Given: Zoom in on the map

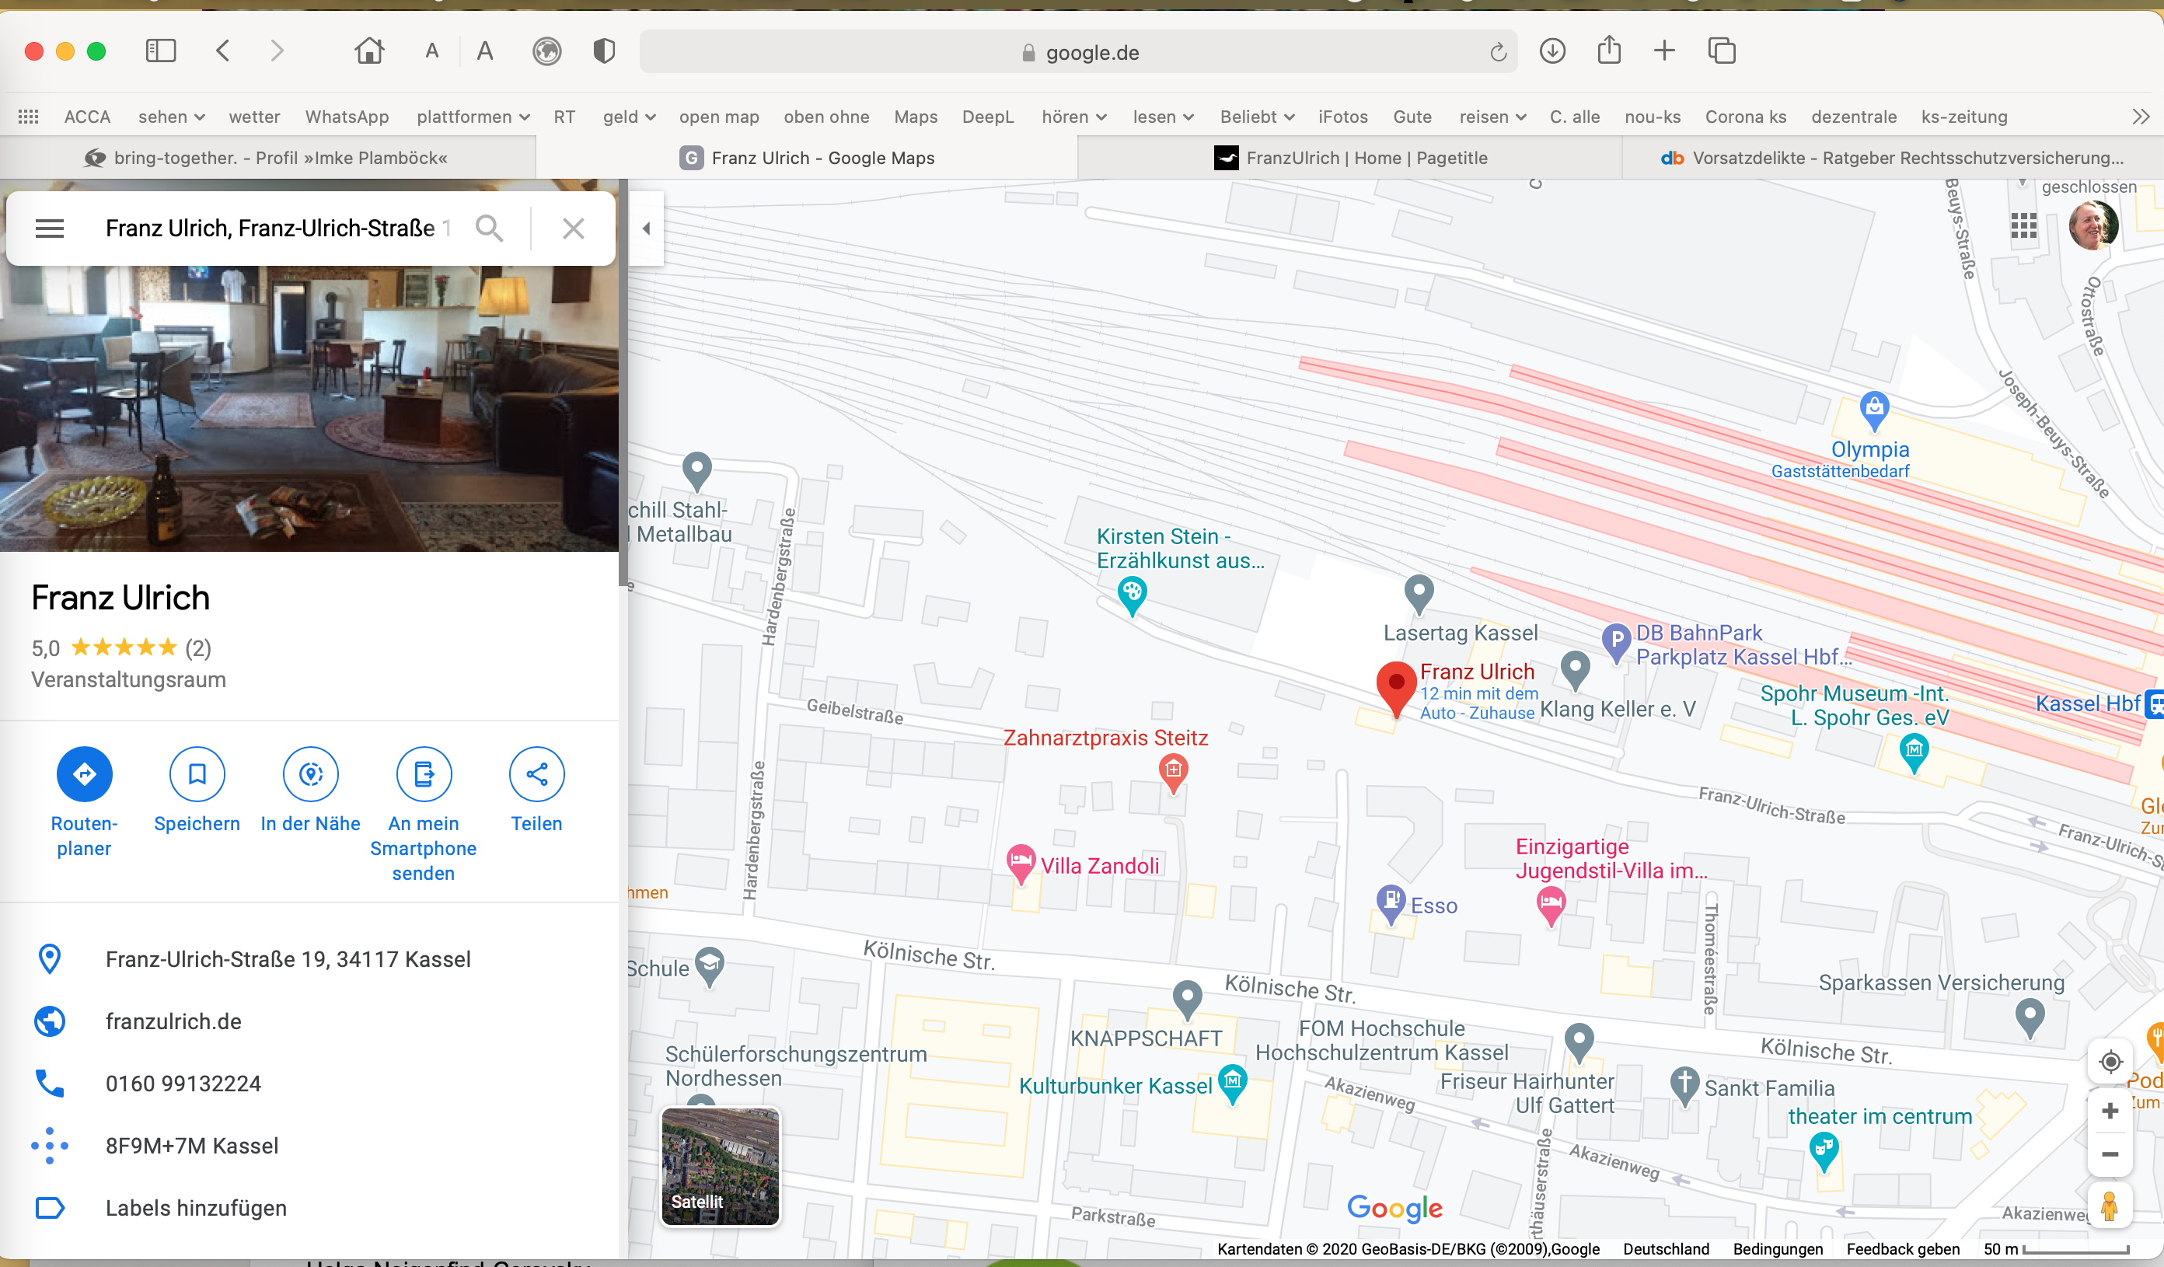Looking at the screenshot, I should tap(2110, 1112).
